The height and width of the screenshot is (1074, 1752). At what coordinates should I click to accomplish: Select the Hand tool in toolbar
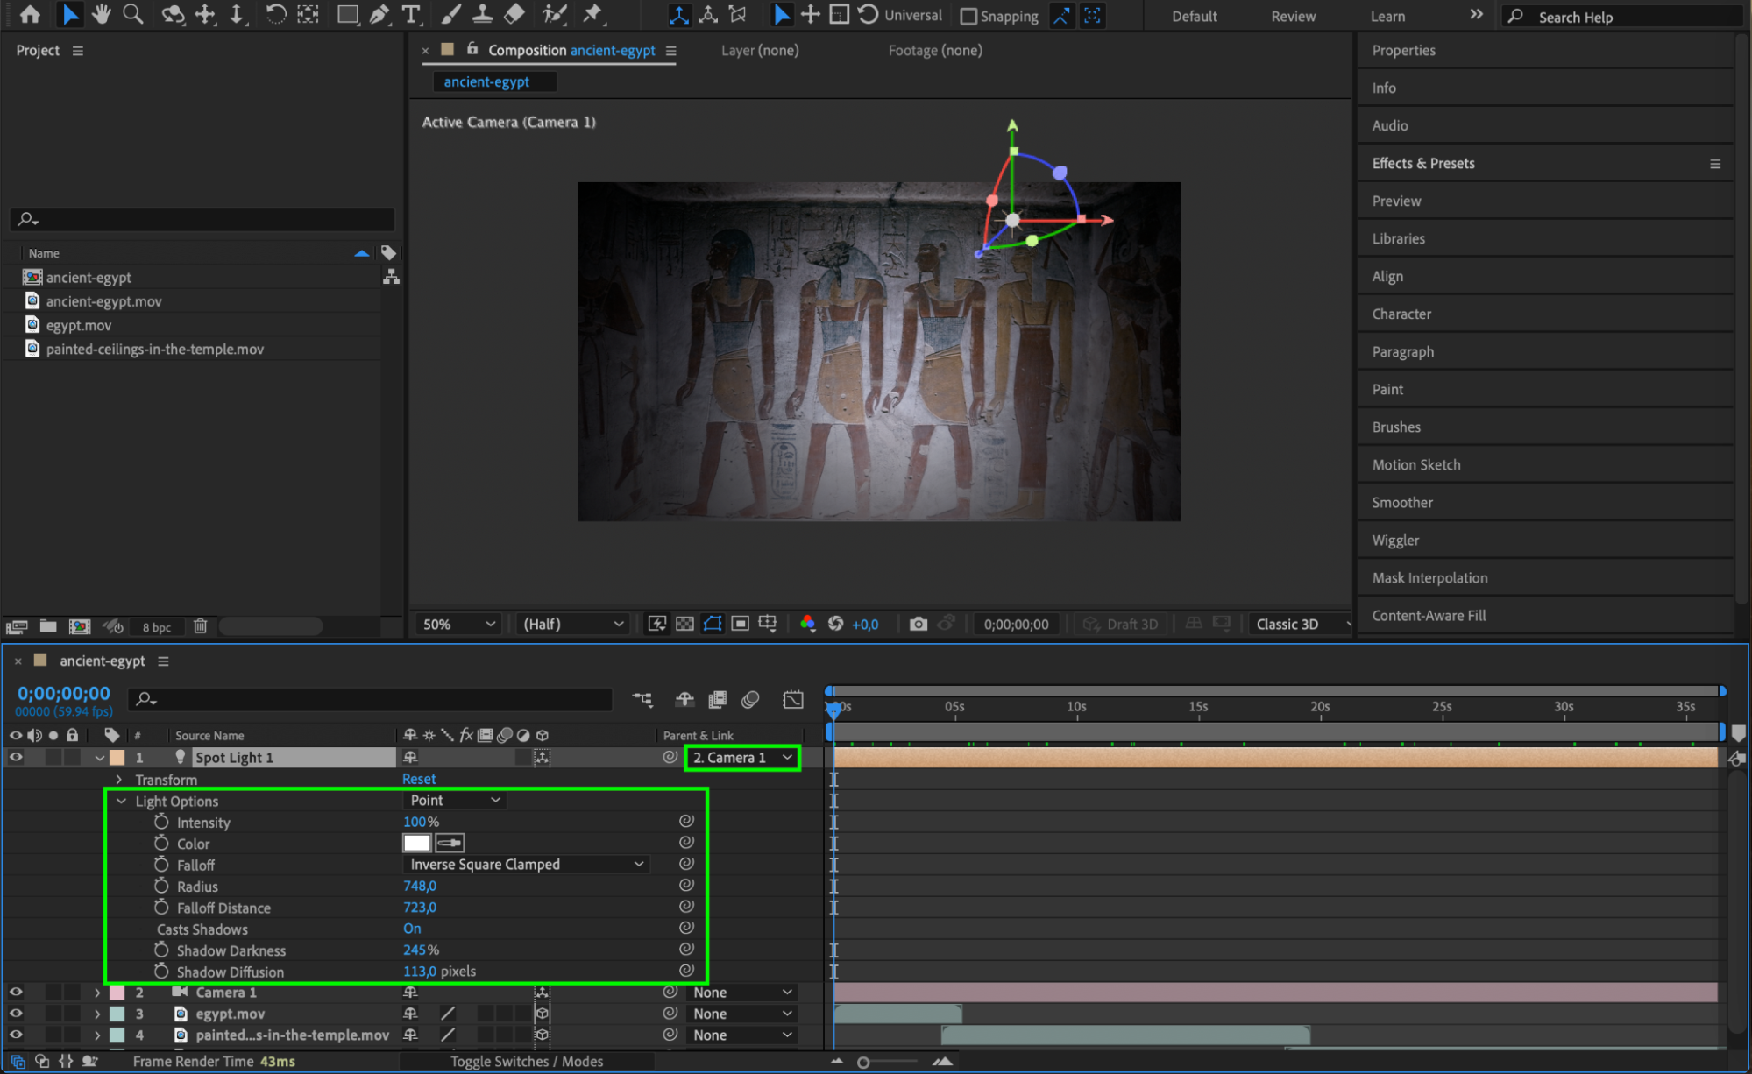click(102, 14)
